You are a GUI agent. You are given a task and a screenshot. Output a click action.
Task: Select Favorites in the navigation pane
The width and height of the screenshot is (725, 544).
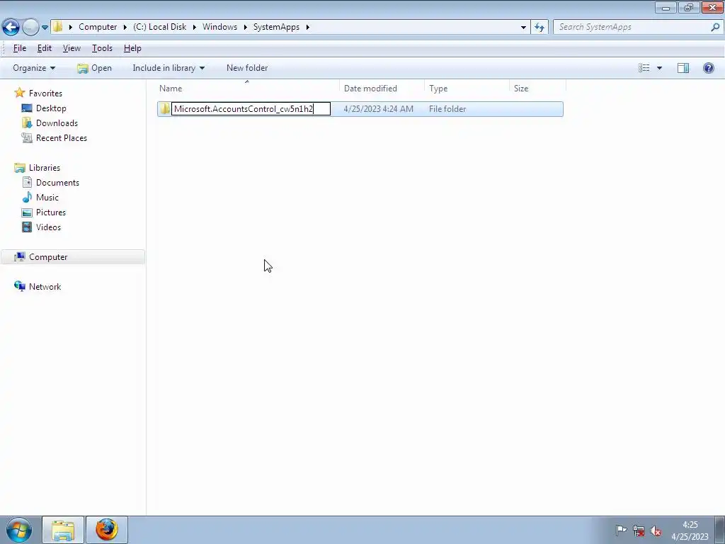[45, 93]
